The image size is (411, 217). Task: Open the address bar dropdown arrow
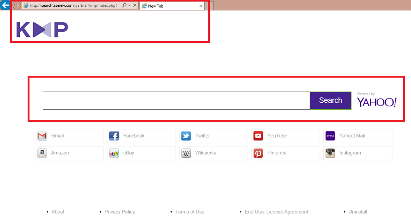[129, 5]
